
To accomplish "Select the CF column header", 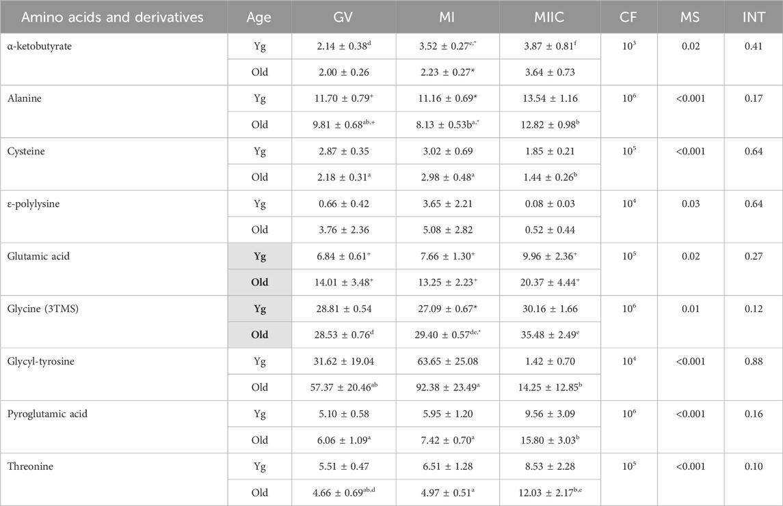I will 628,17.
